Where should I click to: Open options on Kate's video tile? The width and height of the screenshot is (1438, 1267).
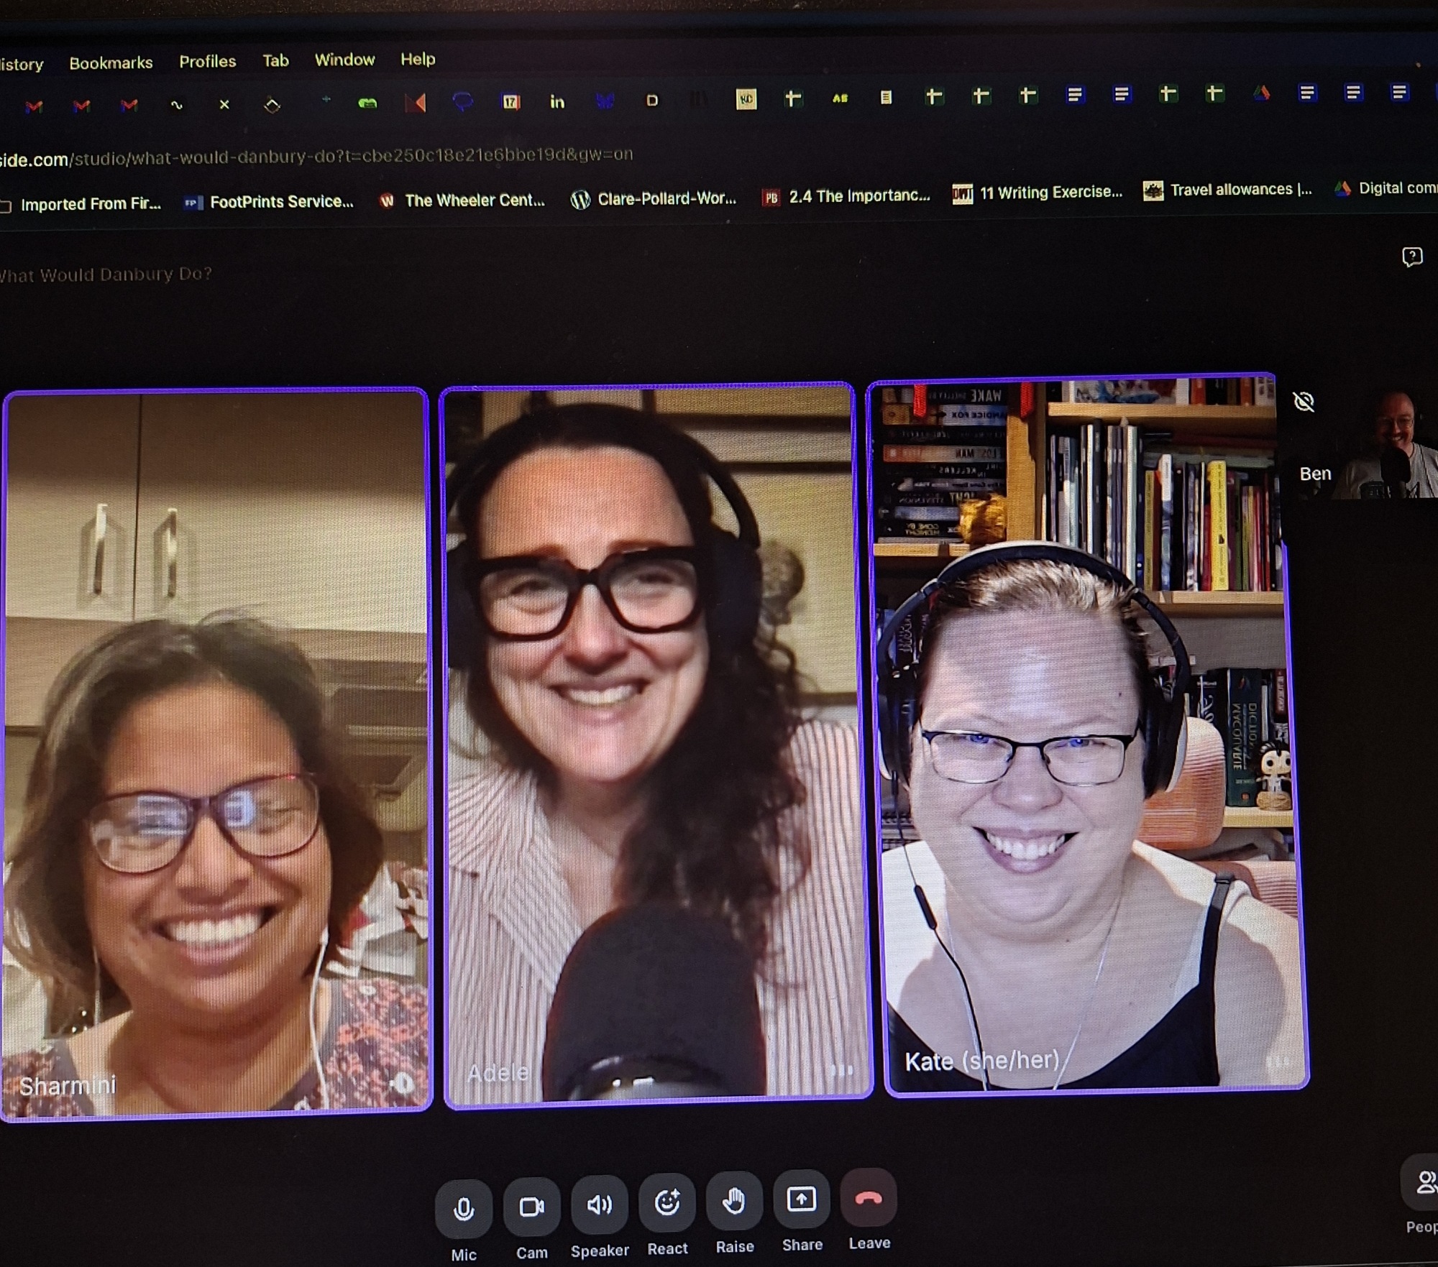pos(1278,1061)
